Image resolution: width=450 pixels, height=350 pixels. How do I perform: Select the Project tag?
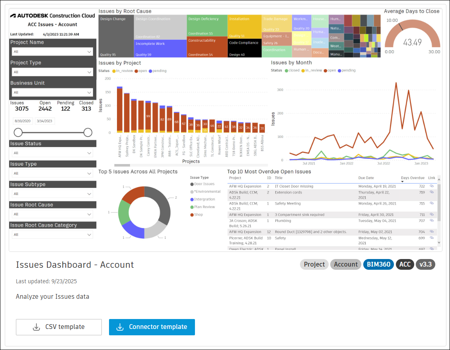(314, 264)
